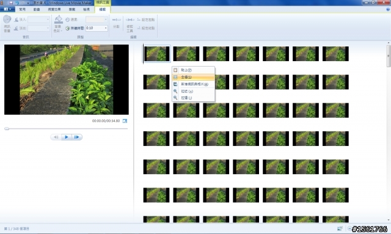
Task: Click the 速度 speed clock icon
Action: click(68, 20)
